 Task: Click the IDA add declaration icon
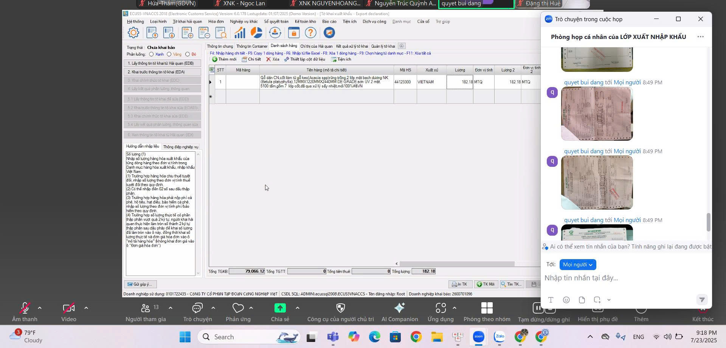tap(187, 33)
